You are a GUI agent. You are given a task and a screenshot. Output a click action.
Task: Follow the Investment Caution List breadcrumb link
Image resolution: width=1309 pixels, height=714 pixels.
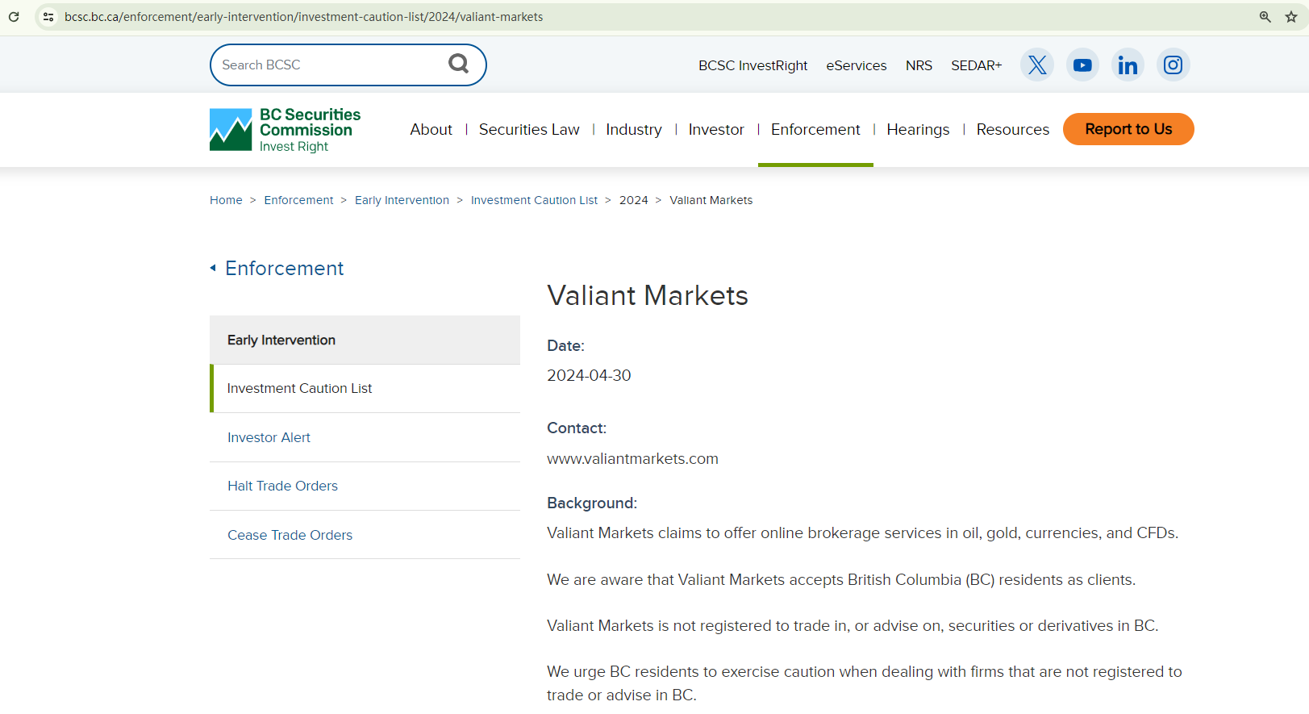(x=534, y=200)
